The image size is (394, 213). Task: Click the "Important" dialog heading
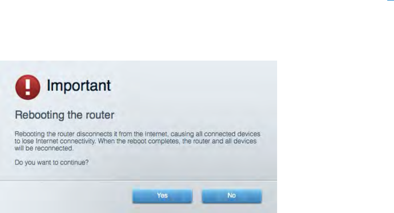point(78,86)
